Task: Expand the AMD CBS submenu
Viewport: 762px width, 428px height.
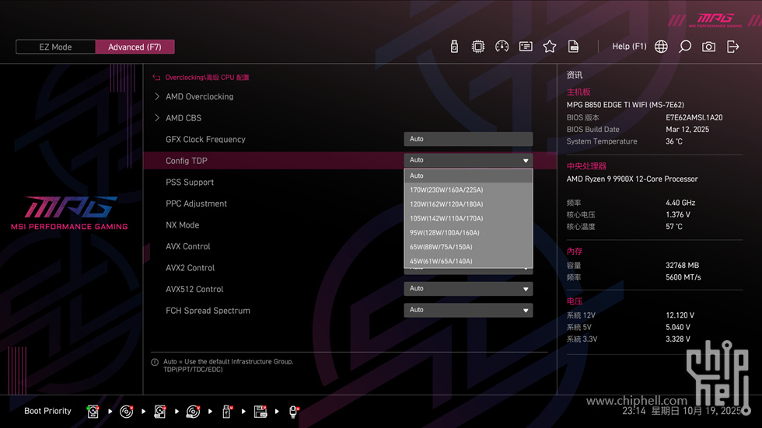Action: (184, 118)
